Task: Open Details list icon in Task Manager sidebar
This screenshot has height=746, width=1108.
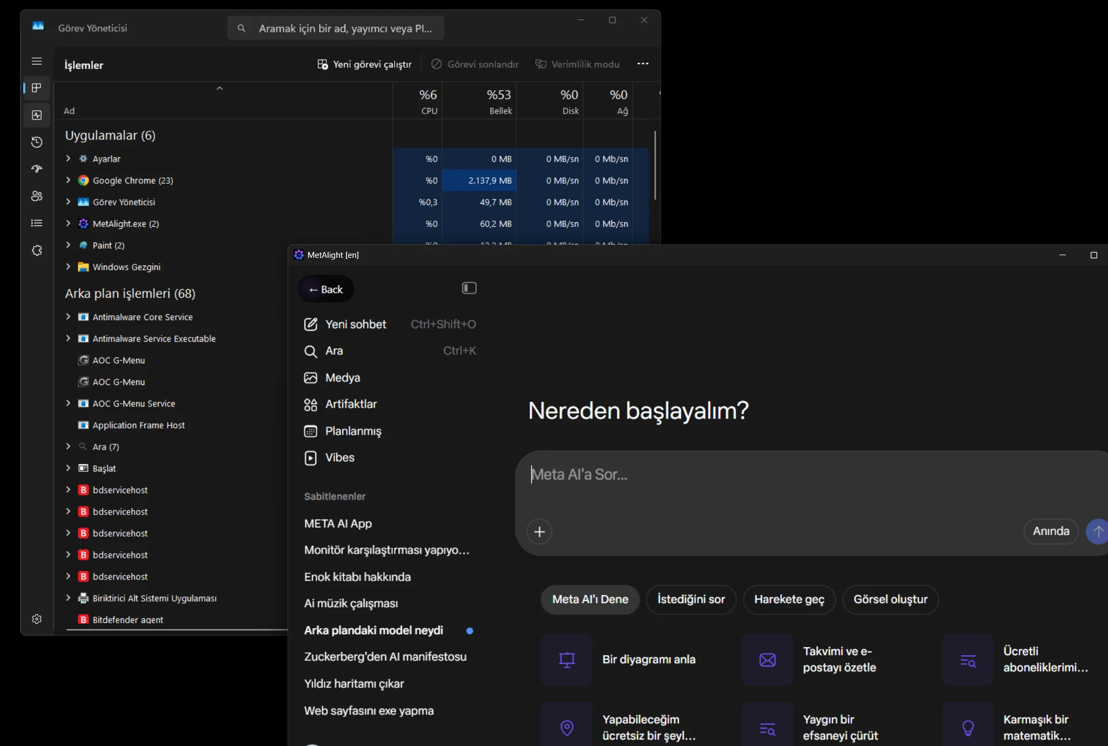Action: [x=37, y=223]
